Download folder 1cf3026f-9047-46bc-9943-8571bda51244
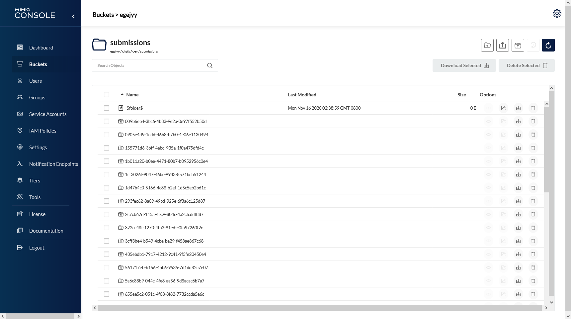Screen dimensions: 571x319 (518, 174)
